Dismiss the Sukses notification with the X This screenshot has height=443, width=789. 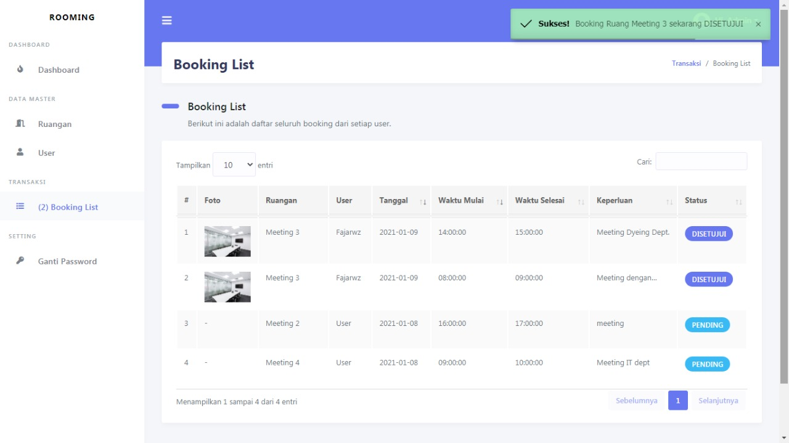(758, 23)
